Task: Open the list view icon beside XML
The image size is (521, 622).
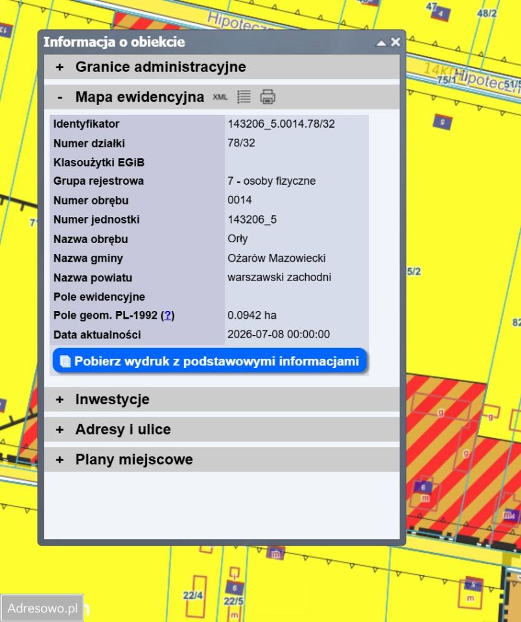Action: (x=244, y=97)
